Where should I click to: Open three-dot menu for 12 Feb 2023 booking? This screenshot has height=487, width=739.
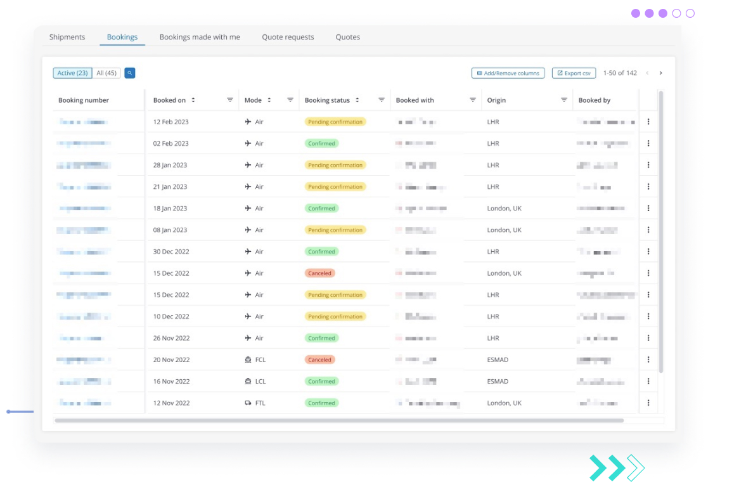(x=648, y=122)
